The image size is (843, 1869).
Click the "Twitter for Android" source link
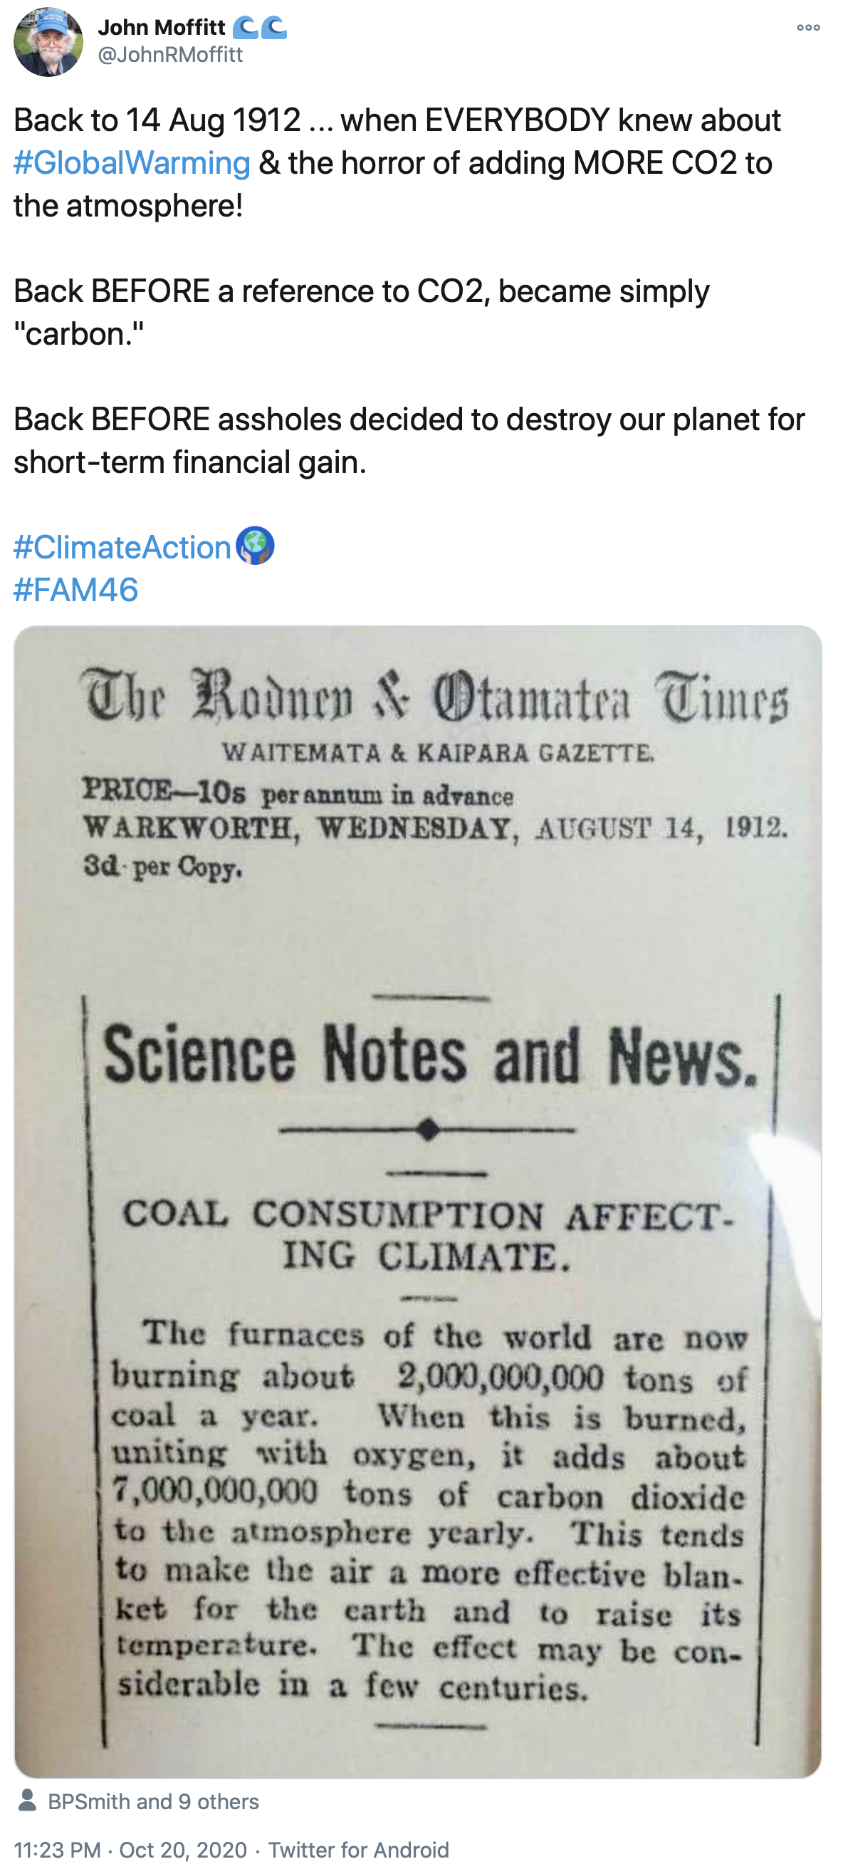pyautogui.click(x=358, y=1849)
